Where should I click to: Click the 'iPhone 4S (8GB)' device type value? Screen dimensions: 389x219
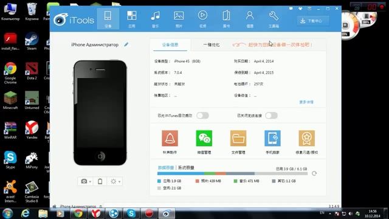tap(187, 61)
